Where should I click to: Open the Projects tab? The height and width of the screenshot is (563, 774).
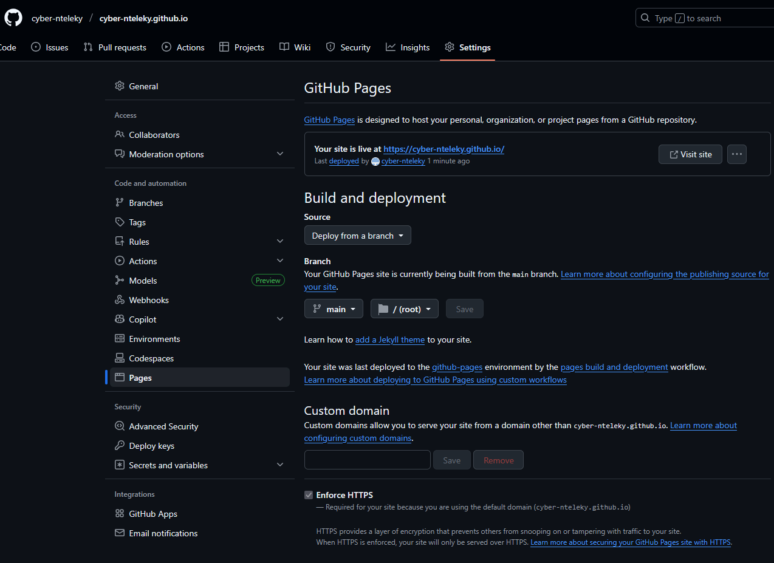click(x=242, y=47)
